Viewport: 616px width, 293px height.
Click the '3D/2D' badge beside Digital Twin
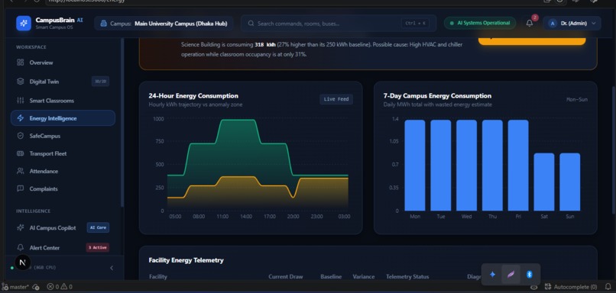(100, 82)
